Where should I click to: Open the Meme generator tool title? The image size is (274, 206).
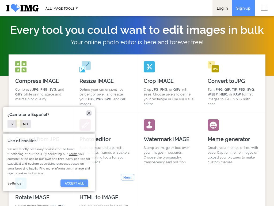(x=229, y=139)
